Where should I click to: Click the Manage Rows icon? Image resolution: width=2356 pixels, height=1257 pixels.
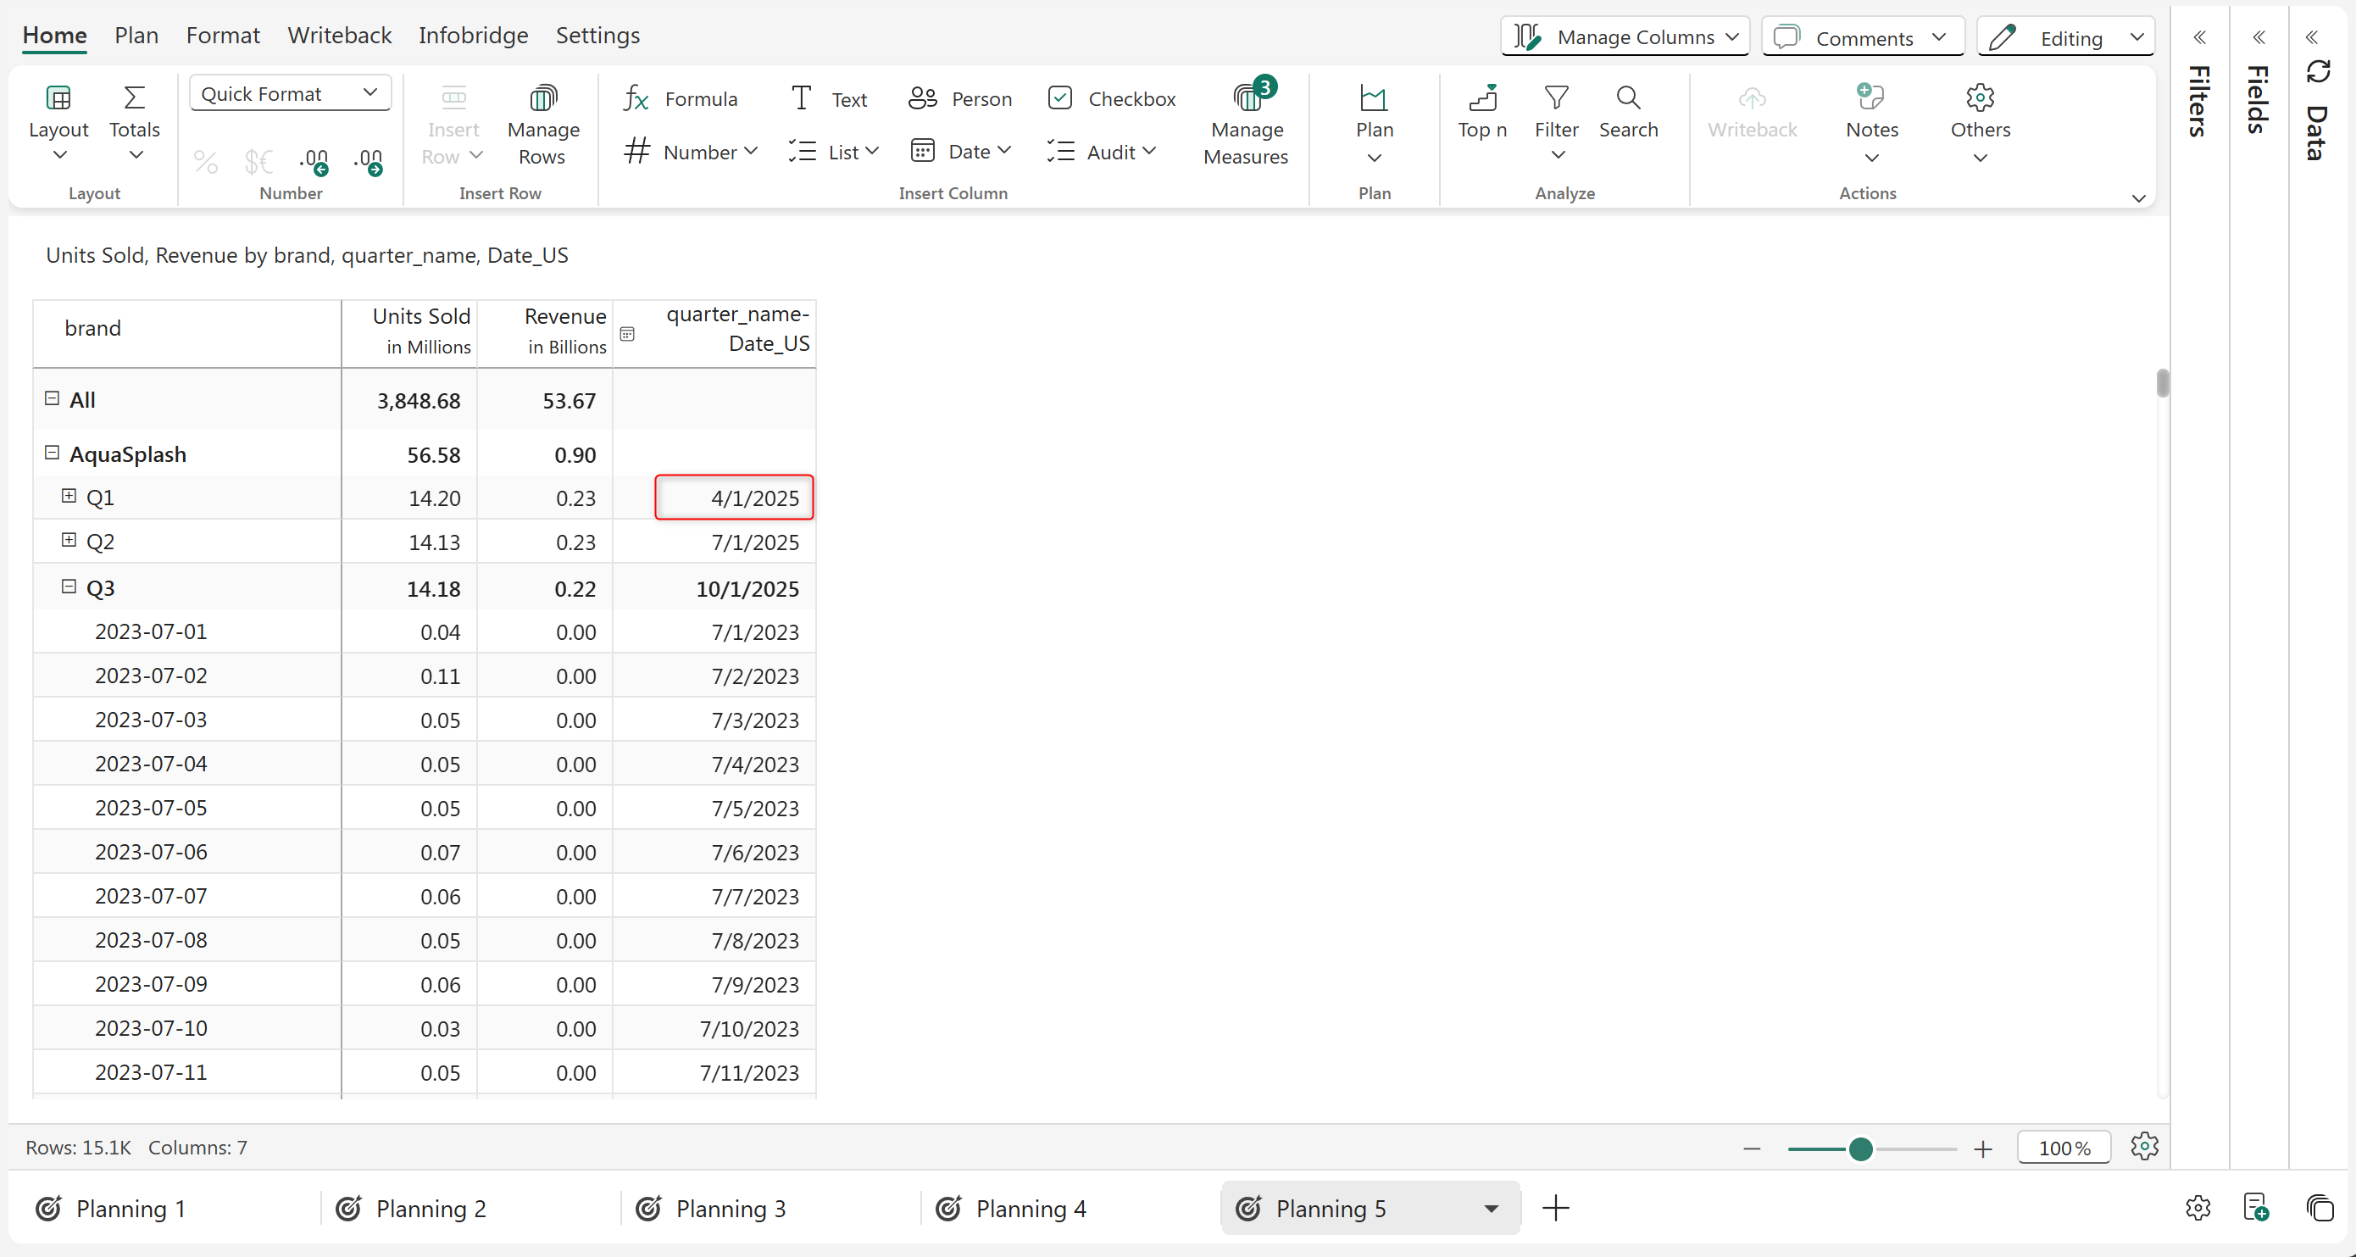click(x=542, y=99)
